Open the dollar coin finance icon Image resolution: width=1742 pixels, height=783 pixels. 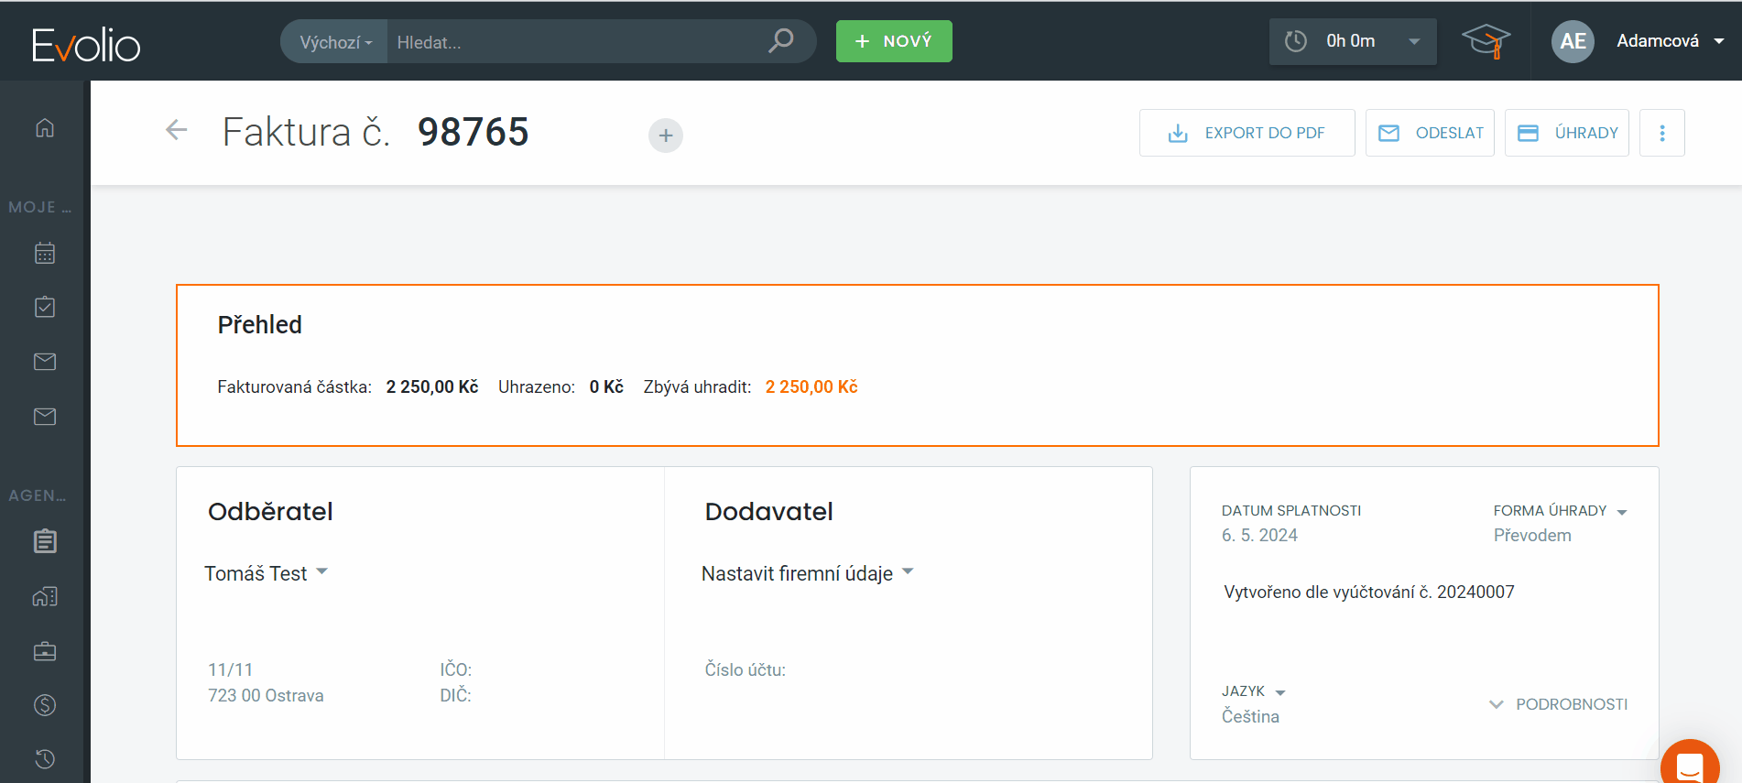click(x=45, y=705)
